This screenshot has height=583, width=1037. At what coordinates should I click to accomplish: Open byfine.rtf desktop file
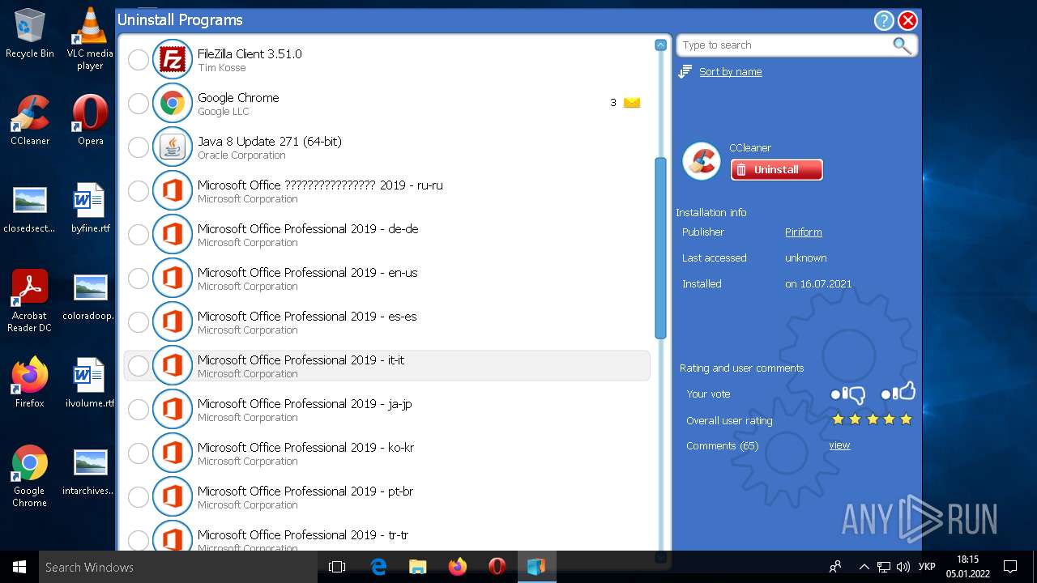tap(90, 207)
